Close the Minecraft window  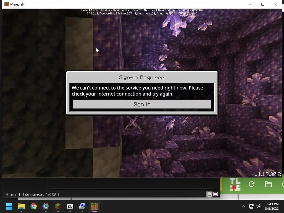click(275, 4)
